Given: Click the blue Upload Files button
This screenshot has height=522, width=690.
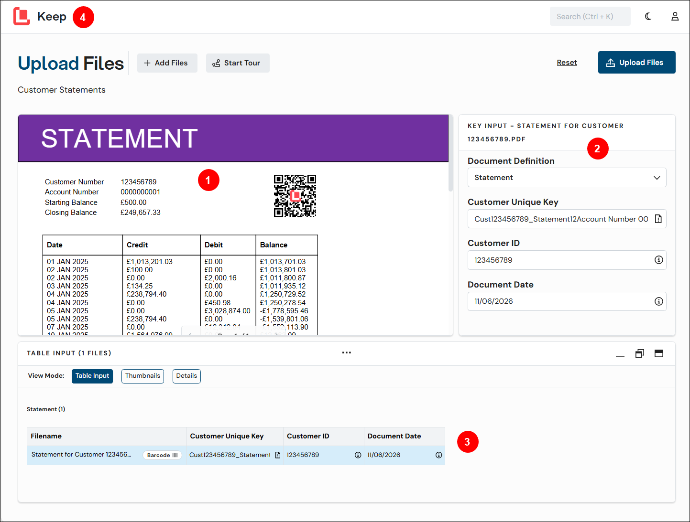Looking at the screenshot, I should click(x=636, y=63).
